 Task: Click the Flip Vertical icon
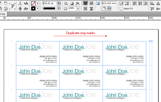6,9
